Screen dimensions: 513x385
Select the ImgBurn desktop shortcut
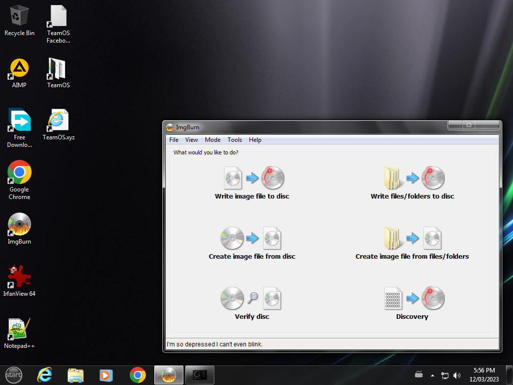(x=20, y=229)
